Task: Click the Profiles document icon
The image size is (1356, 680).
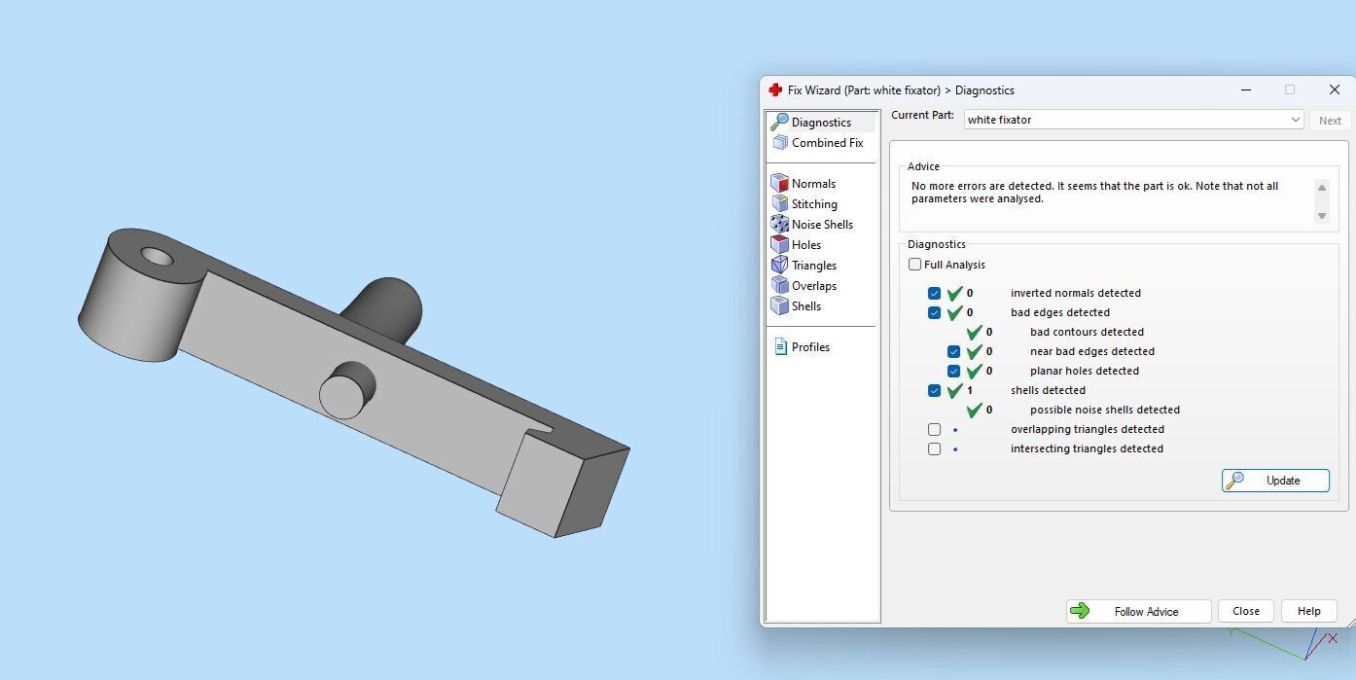Action: [x=780, y=346]
